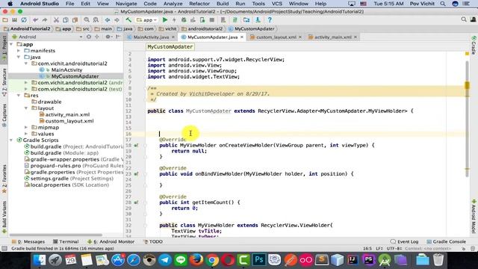Collapse the app module tree node

11,44
